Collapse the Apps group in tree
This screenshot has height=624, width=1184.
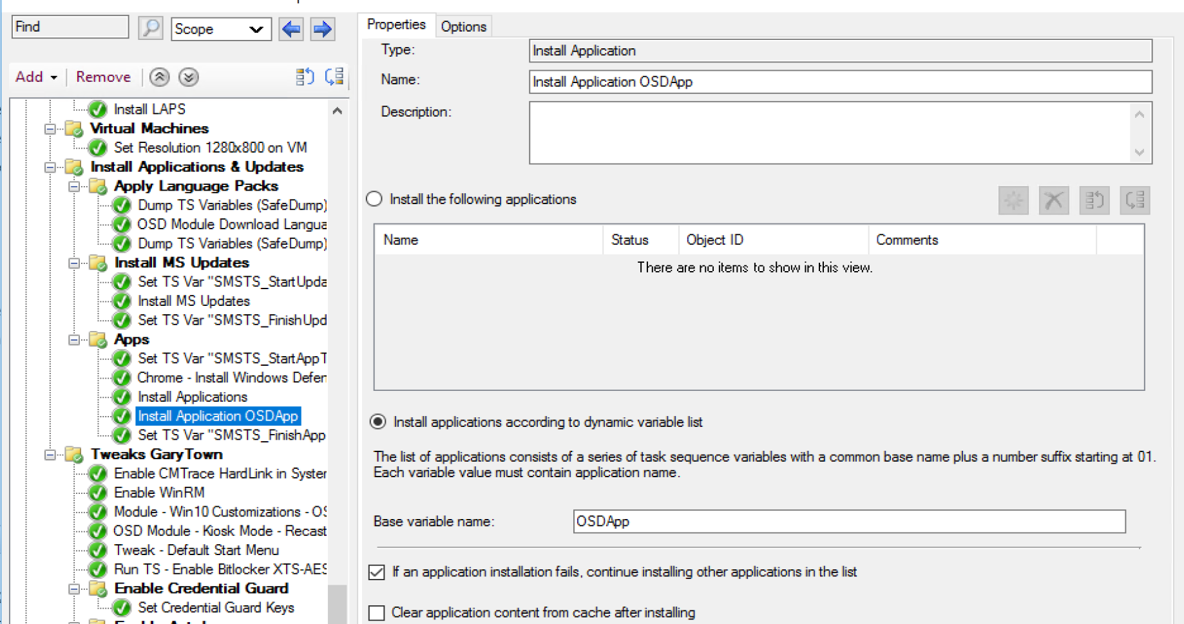point(74,339)
